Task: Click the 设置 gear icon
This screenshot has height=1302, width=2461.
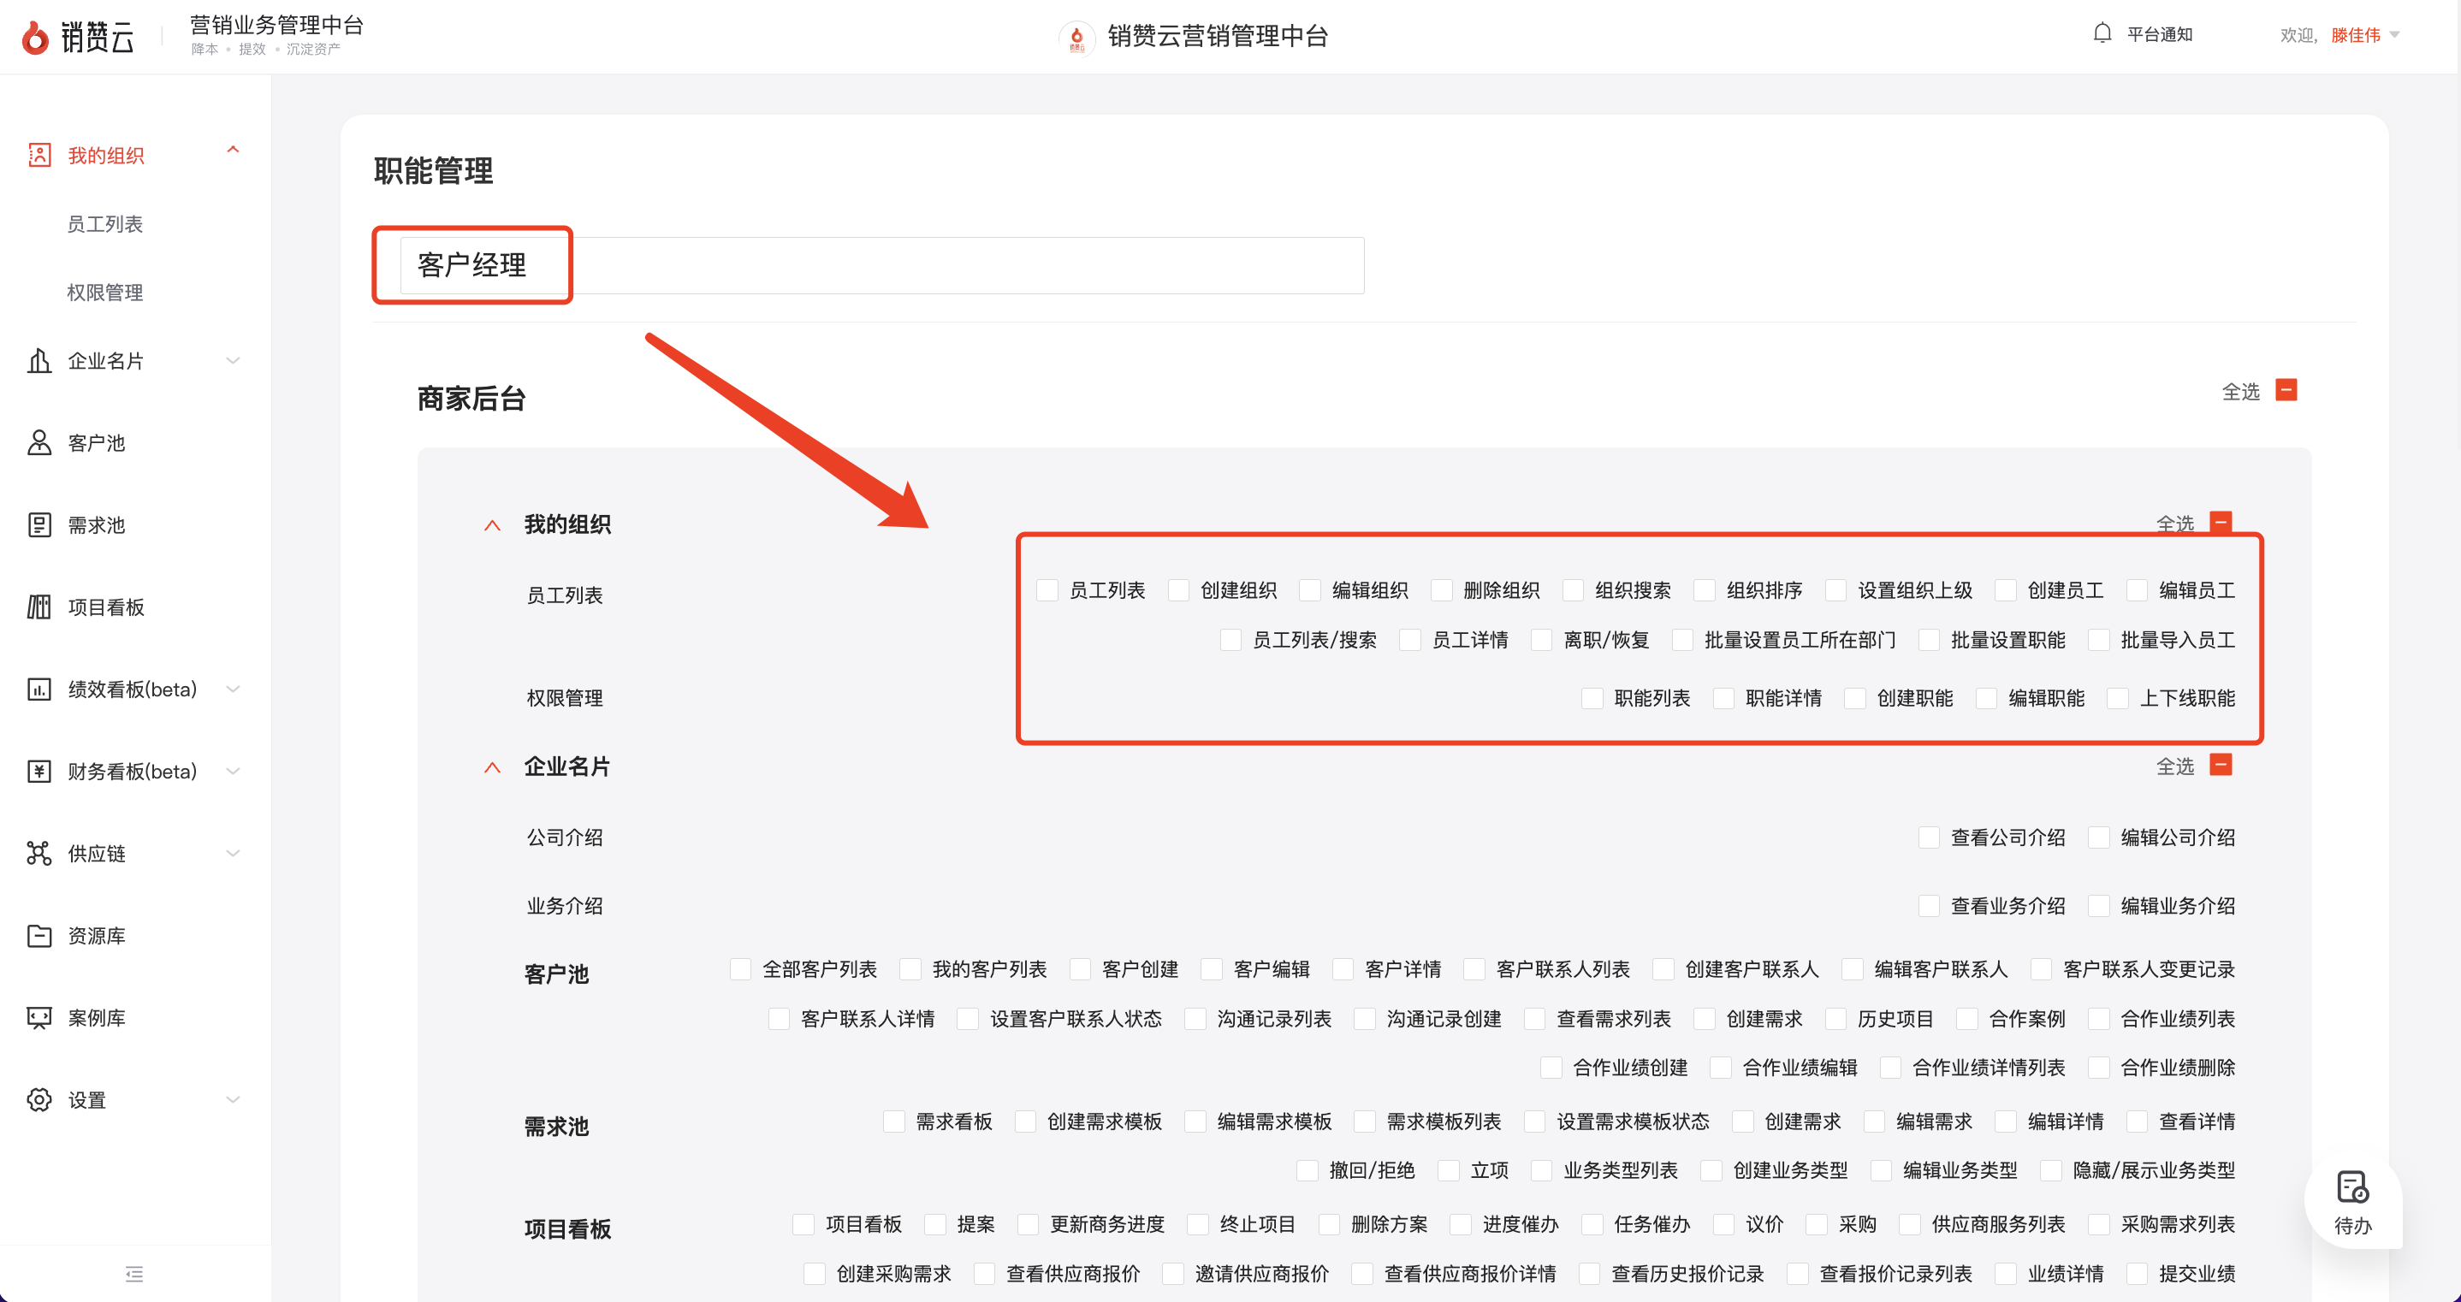Action: point(39,1099)
